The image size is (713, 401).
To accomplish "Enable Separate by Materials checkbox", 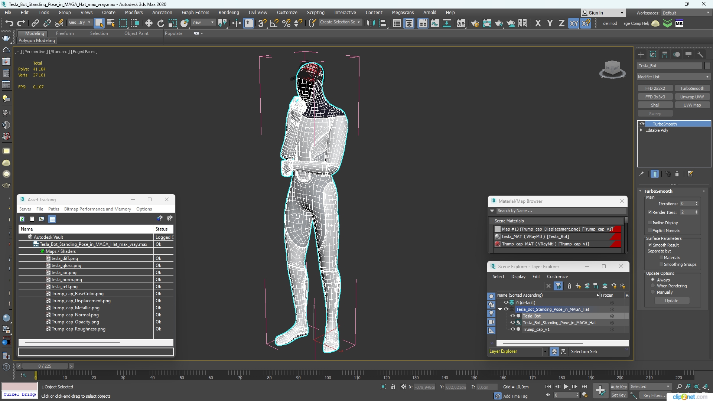I will point(661,258).
